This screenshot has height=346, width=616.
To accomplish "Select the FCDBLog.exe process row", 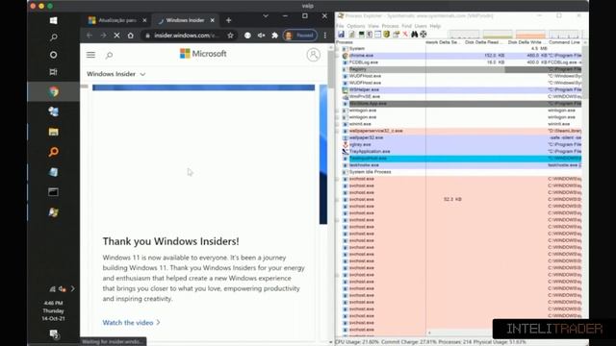I will click(x=462, y=62).
